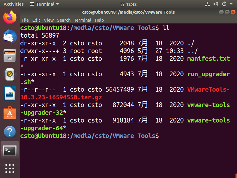
Task: Open the Terminal app menu dropdown in top bar
Action: tap(44, 4)
